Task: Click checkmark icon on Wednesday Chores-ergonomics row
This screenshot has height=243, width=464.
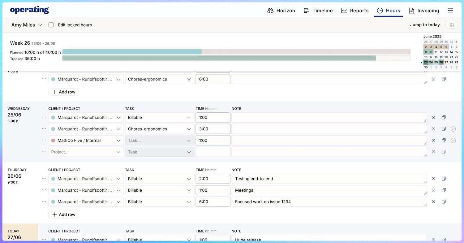Action: (x=453, y=129)
